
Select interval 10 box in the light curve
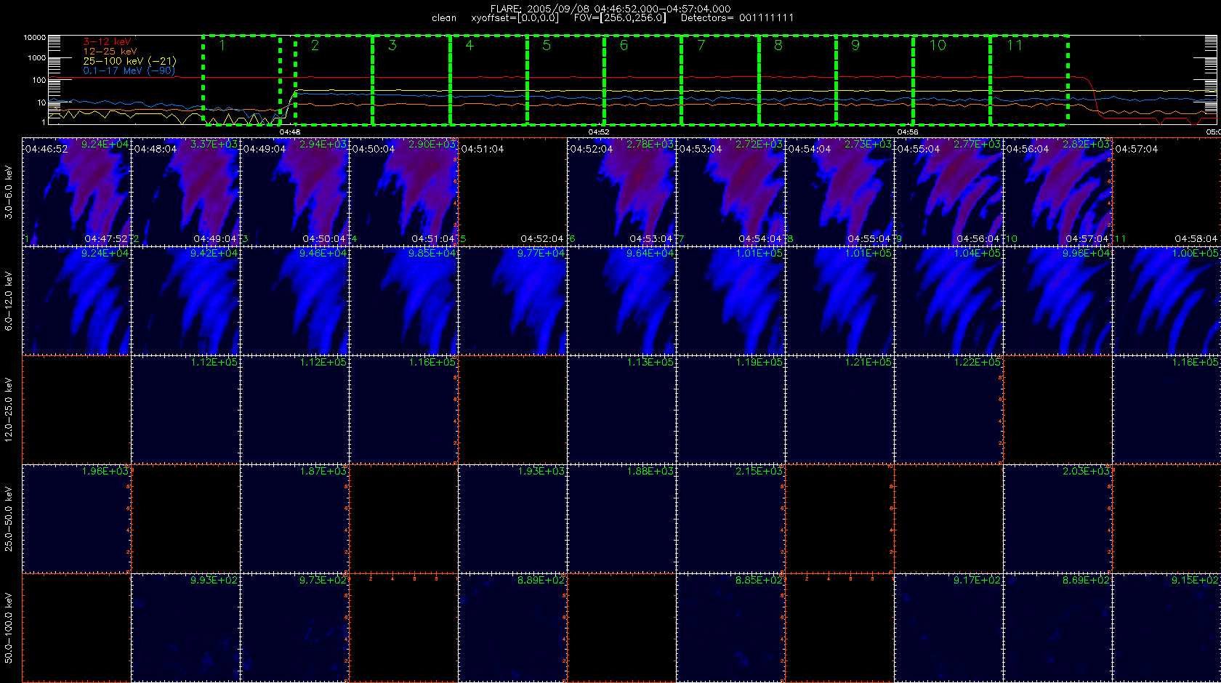(x=952, y=80)
